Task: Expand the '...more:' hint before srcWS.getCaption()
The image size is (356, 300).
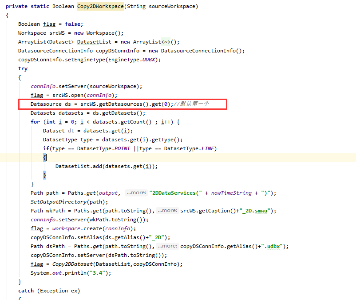Action: click(167, 211)
